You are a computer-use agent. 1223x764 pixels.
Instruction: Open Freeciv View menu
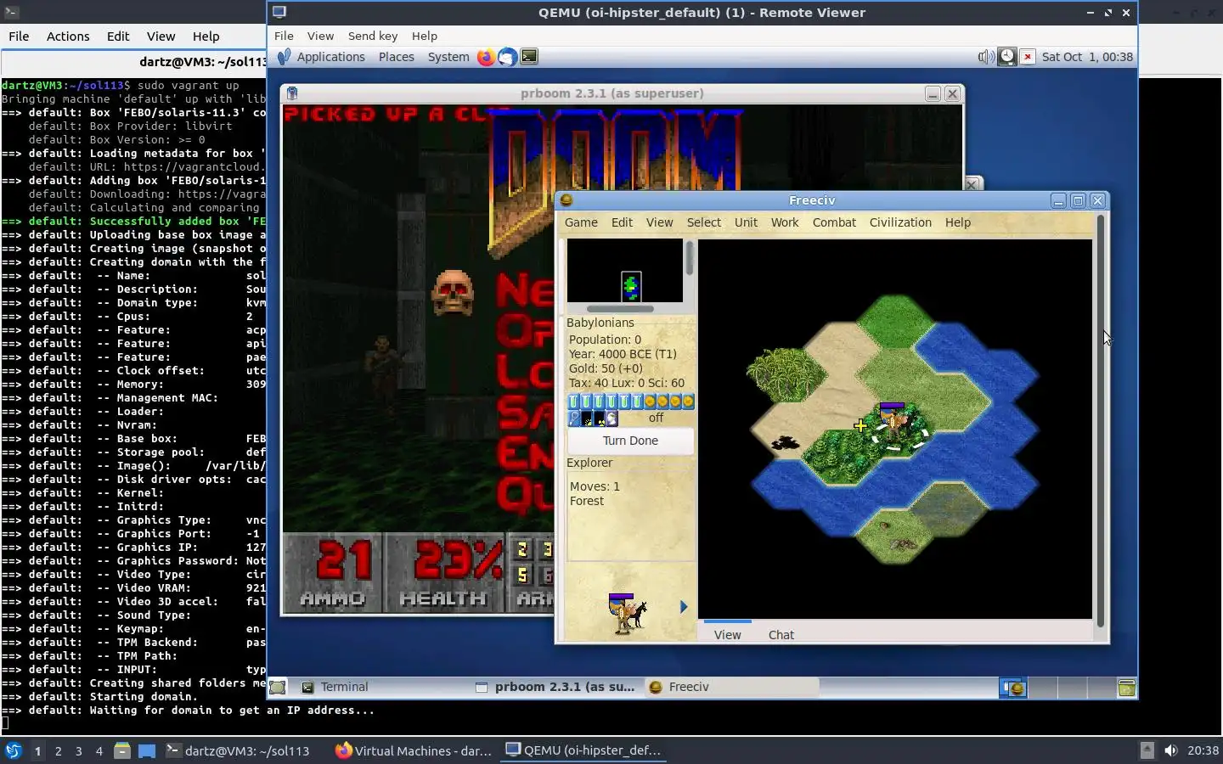coord(659,222)
